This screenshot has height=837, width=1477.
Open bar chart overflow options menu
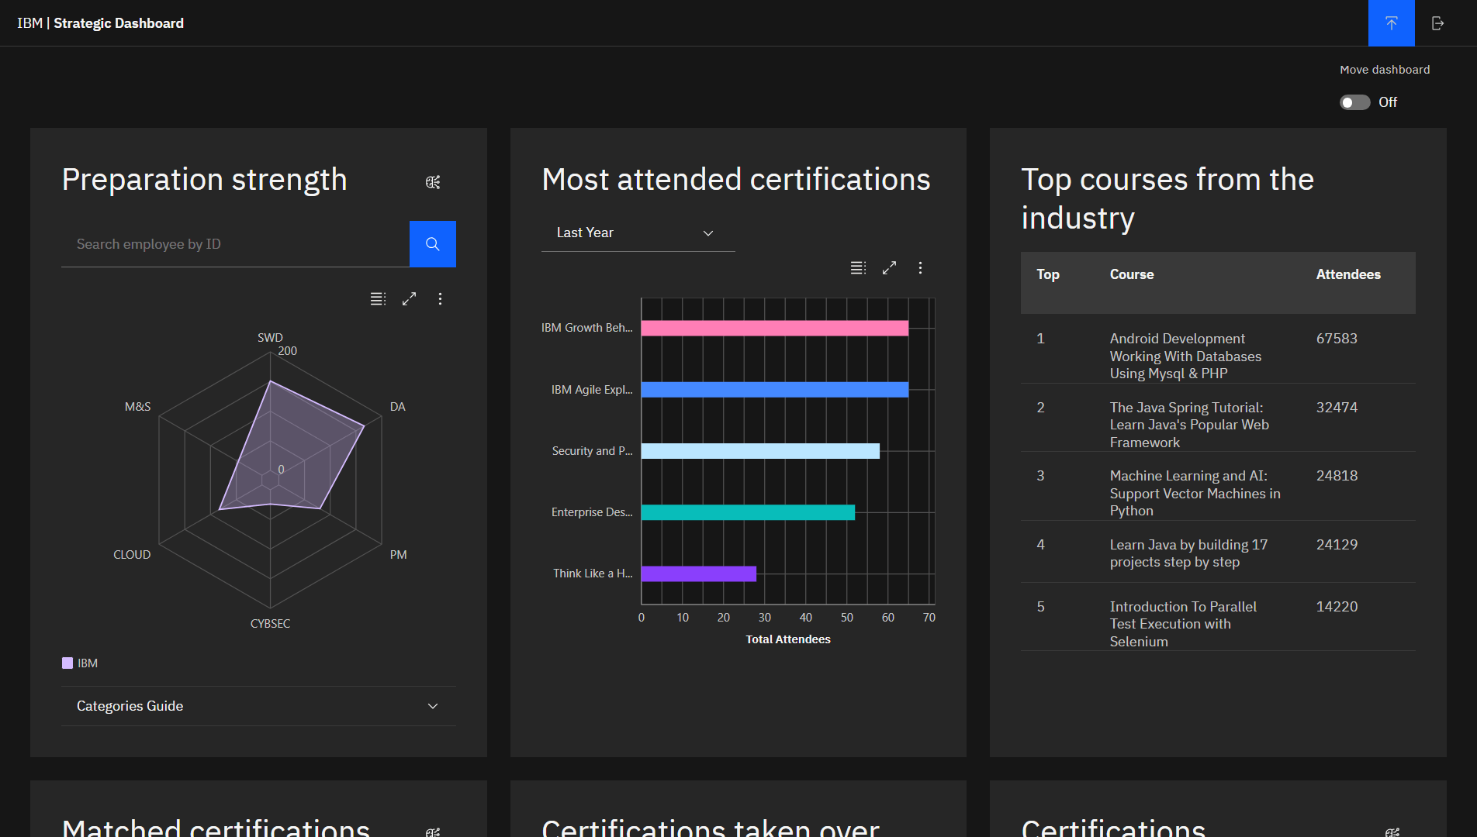(x=920, y=268)
